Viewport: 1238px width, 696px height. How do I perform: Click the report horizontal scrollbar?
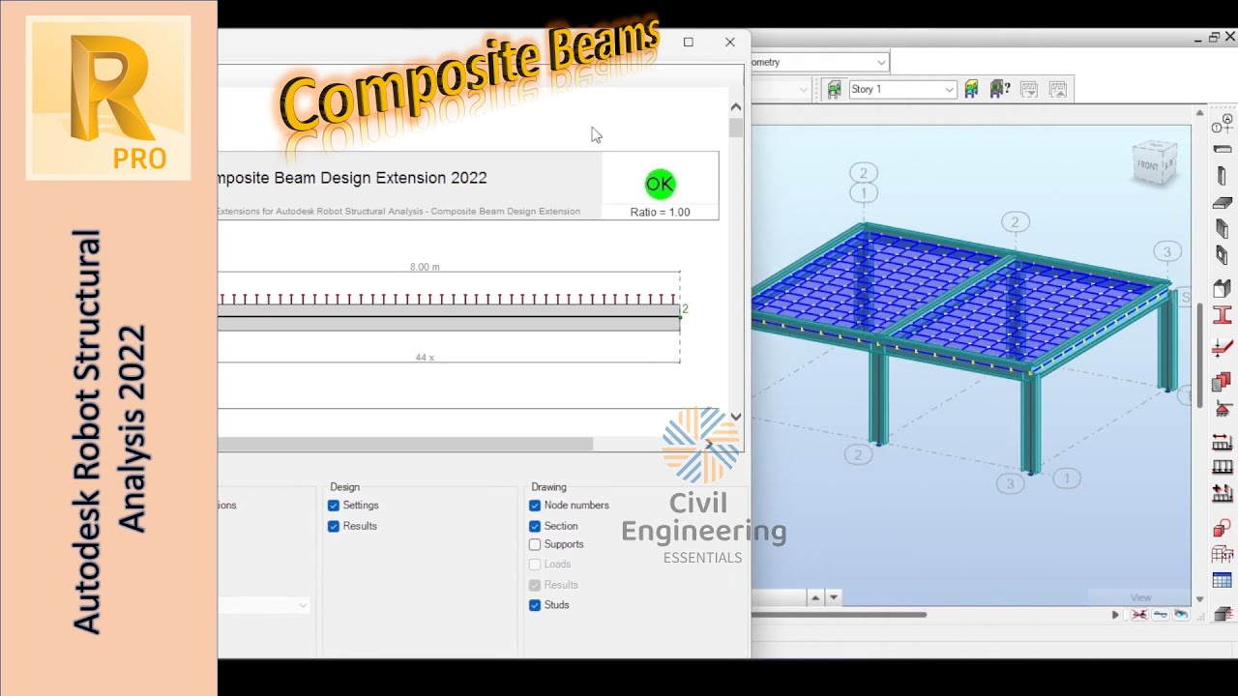405,444
